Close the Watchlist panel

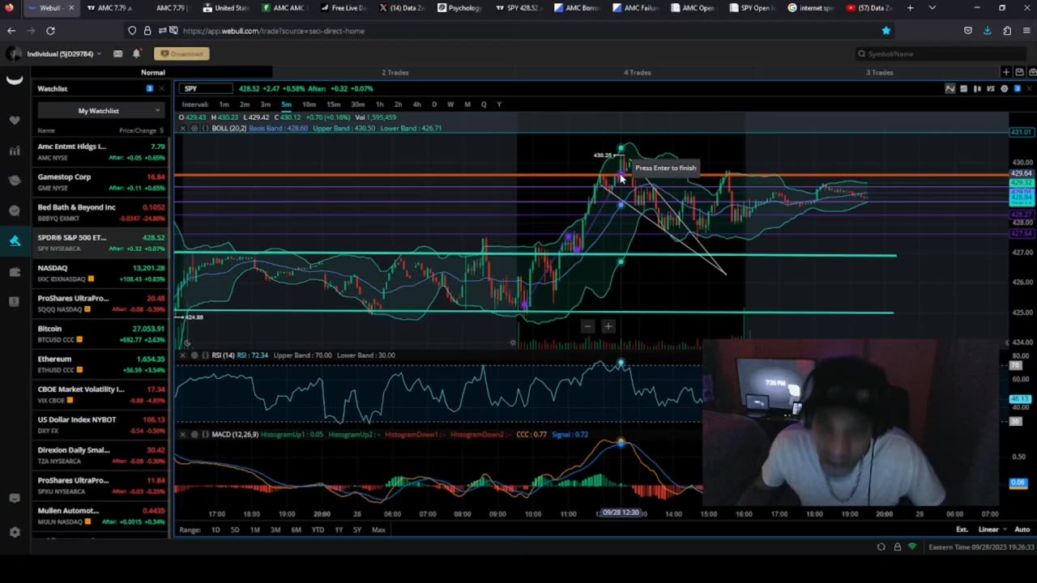point(161,88)
